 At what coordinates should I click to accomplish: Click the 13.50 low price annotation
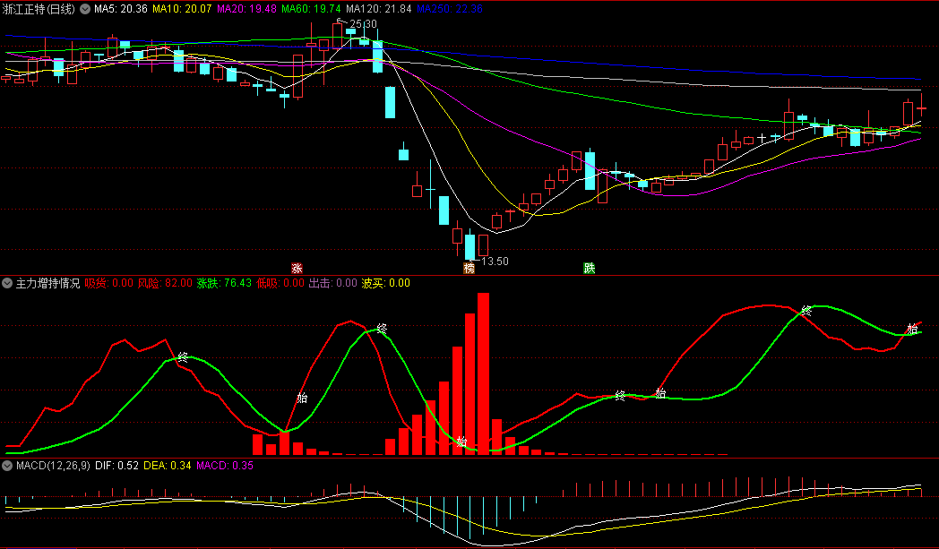(495, 261)
